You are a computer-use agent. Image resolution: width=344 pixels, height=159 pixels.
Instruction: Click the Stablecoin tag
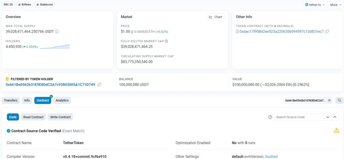click(x=45, y=5)
